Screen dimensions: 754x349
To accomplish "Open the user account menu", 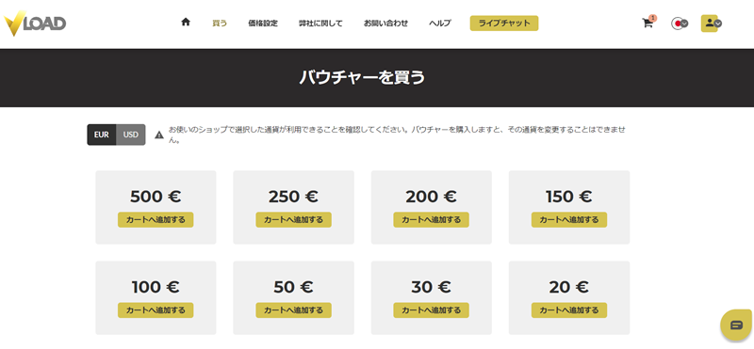I will (x=712, y=23).
